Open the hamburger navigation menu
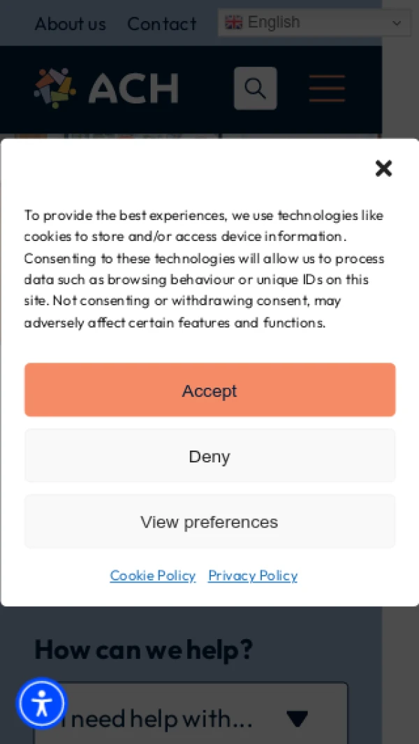Image resolution: width=419 pixels, height=744 pixels. point(327,89)
